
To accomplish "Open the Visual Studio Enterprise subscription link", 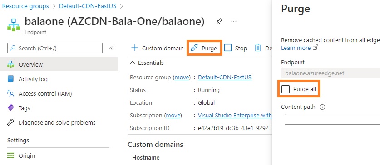I will (x=235, y=116).
